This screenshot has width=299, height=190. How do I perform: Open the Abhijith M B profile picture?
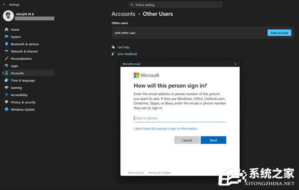pos(8,16)
